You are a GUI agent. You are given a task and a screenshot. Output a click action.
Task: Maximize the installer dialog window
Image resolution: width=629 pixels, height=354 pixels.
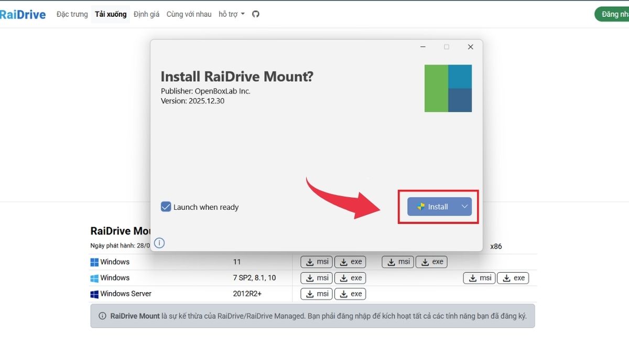(447, 47)
